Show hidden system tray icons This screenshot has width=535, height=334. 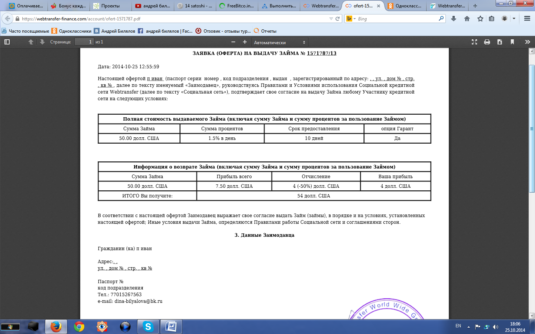(468, 327)
